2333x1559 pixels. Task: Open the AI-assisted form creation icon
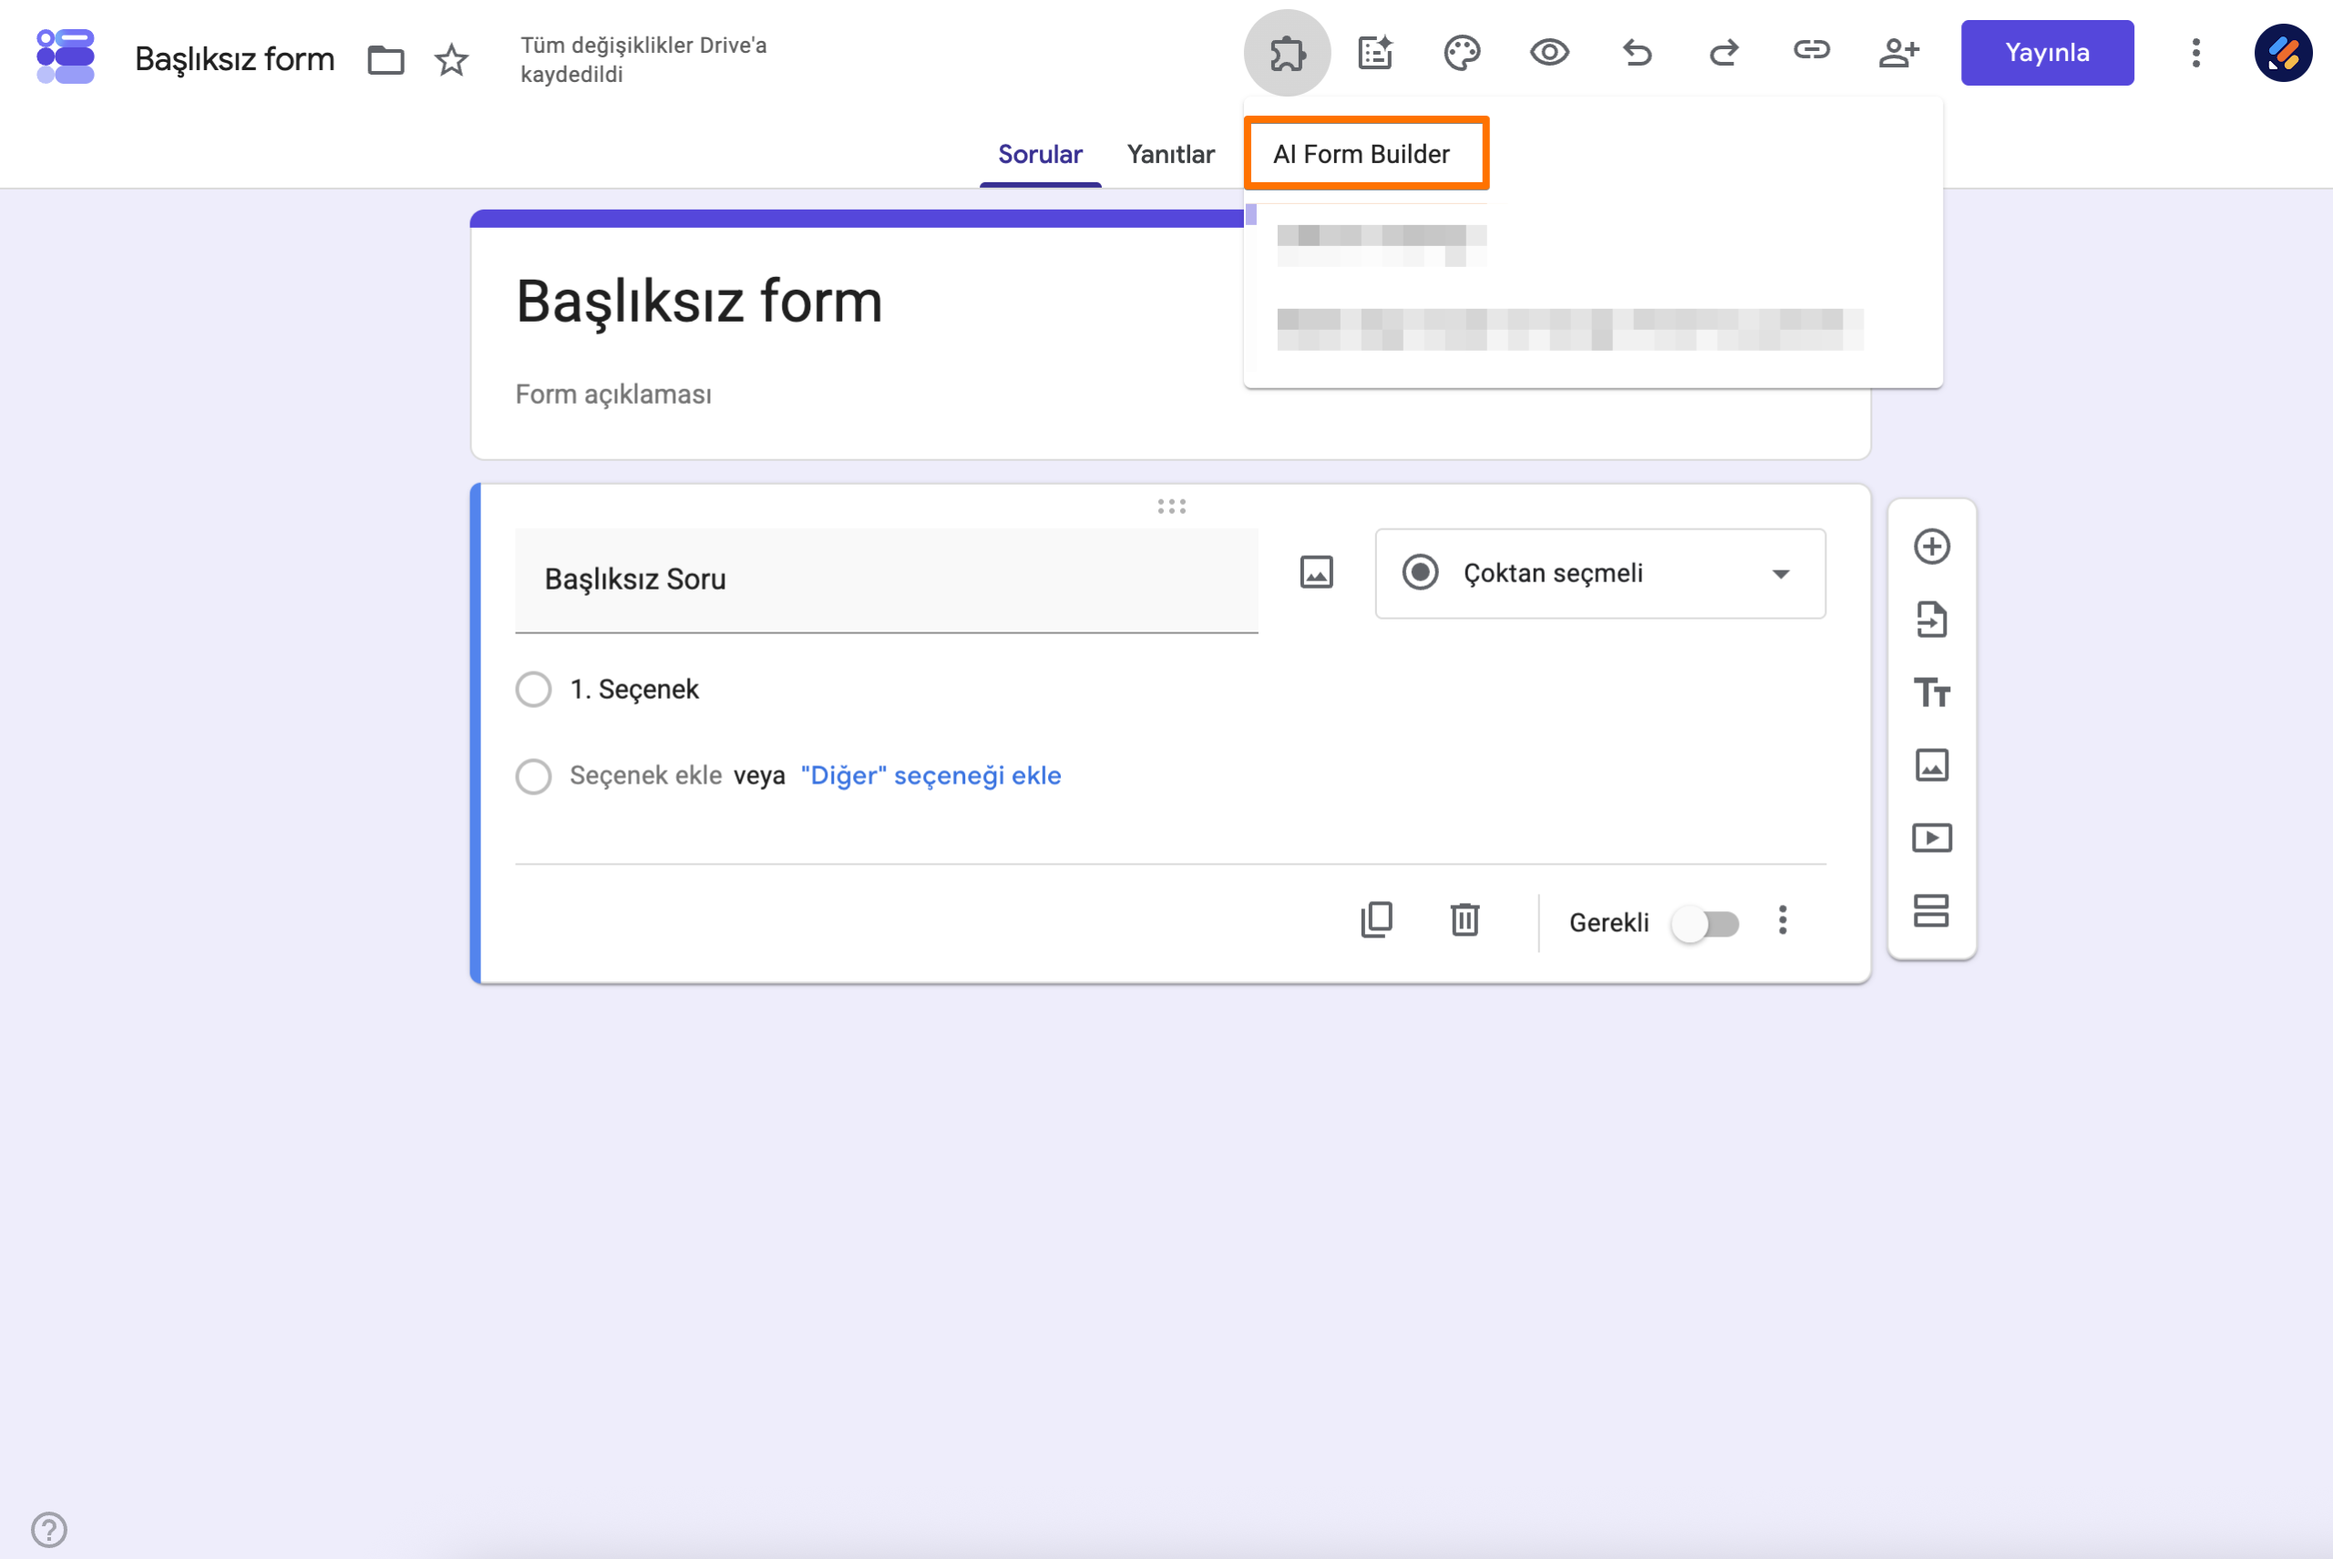(1375, 53)
